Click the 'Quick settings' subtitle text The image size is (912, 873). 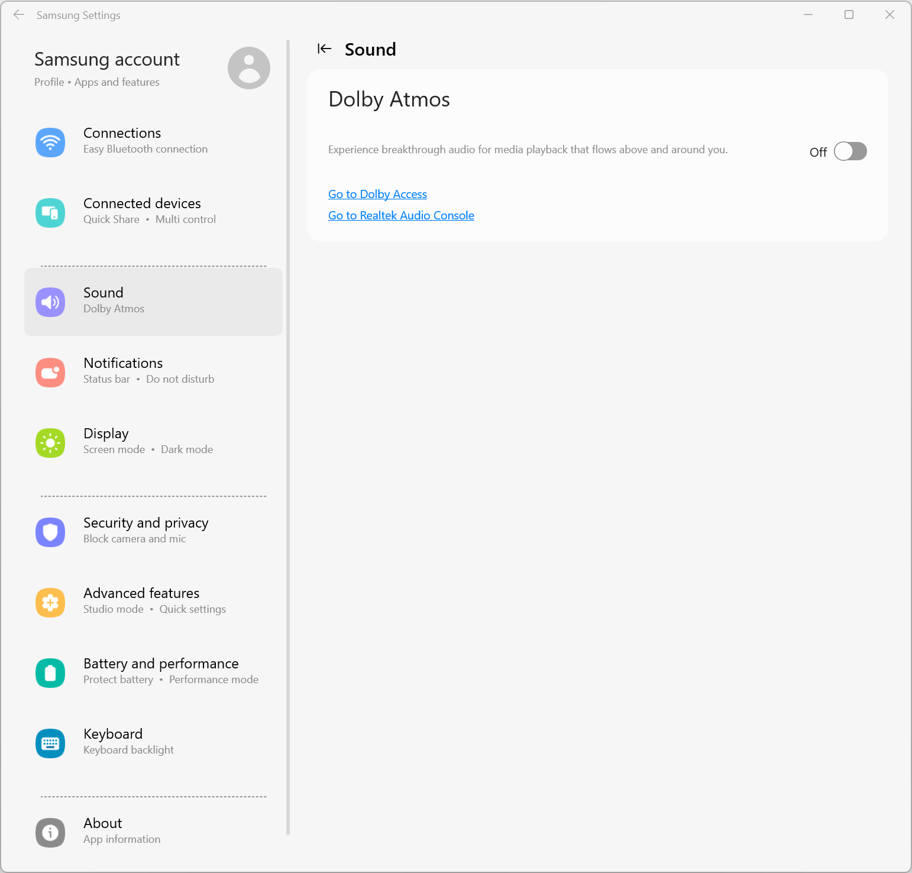tap(193, 609)
